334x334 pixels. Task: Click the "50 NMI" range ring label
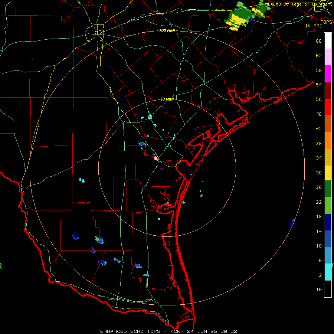point(167,99)
